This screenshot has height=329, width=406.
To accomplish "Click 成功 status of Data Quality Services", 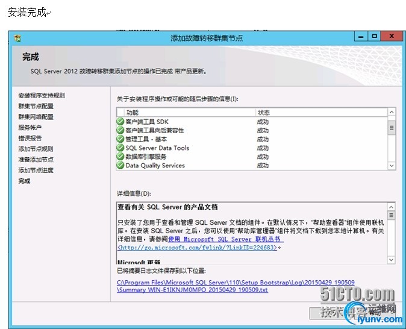I will click(x=263, y=165).
